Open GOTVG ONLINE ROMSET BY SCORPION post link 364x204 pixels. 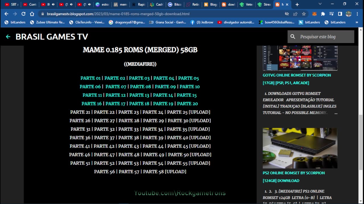(297, 79)
